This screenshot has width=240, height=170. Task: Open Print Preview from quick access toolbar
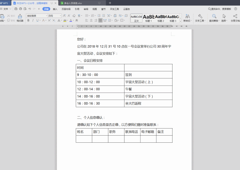[x=25, y=9]
